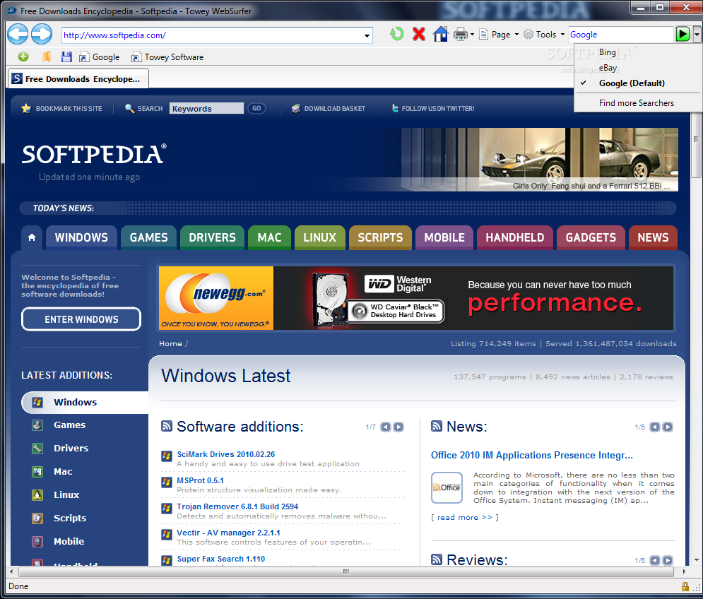This screenshot has width=703, height=599.
Task: Open the MOBILE category tab
Action: click(444, 237)
